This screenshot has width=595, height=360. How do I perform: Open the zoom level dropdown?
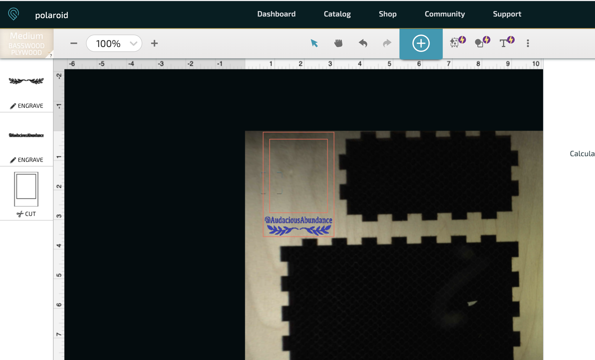(114, 43)
